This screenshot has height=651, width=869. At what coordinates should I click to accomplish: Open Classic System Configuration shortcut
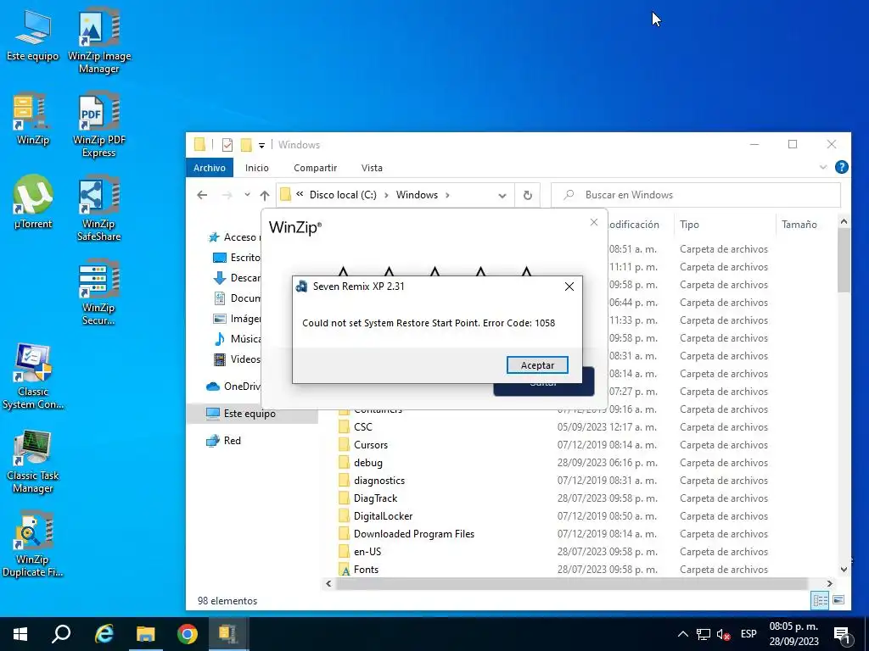[x=33, y=377]
